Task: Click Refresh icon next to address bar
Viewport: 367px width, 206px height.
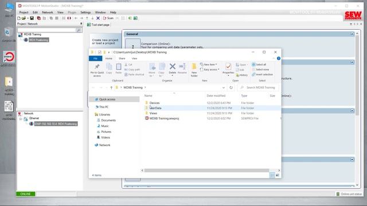Action: (231, 88)
